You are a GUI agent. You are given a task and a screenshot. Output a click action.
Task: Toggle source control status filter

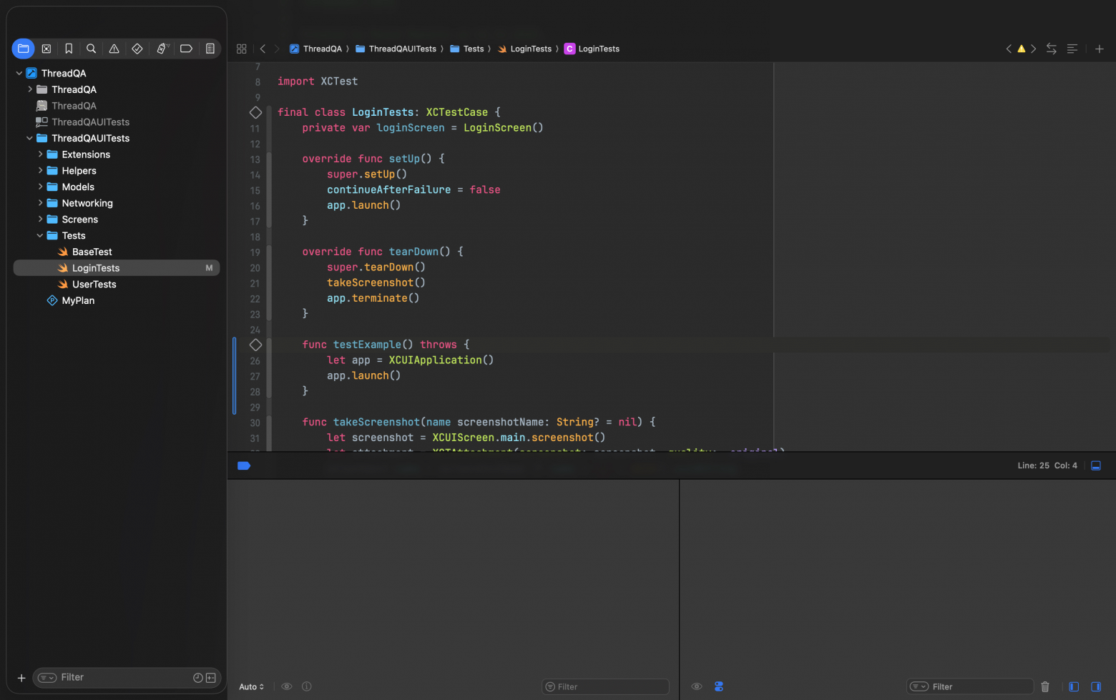(x=211, y=678)
